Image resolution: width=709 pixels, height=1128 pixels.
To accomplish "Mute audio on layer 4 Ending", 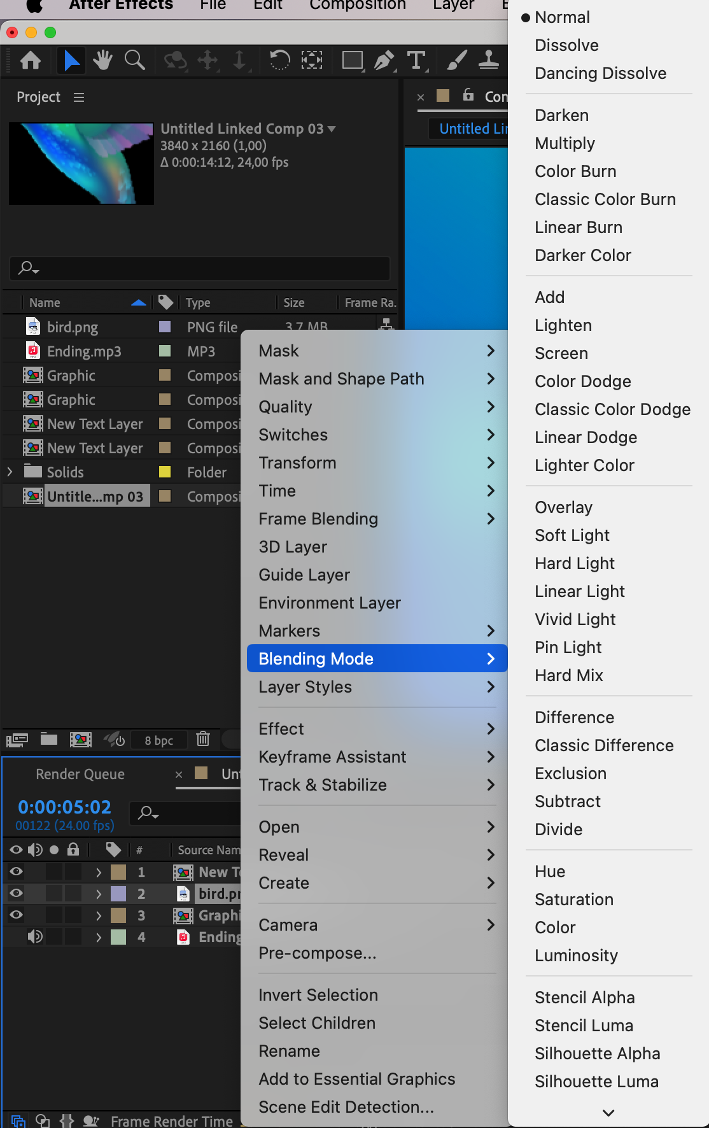I will pyautogui.click(x=35, y=937).
